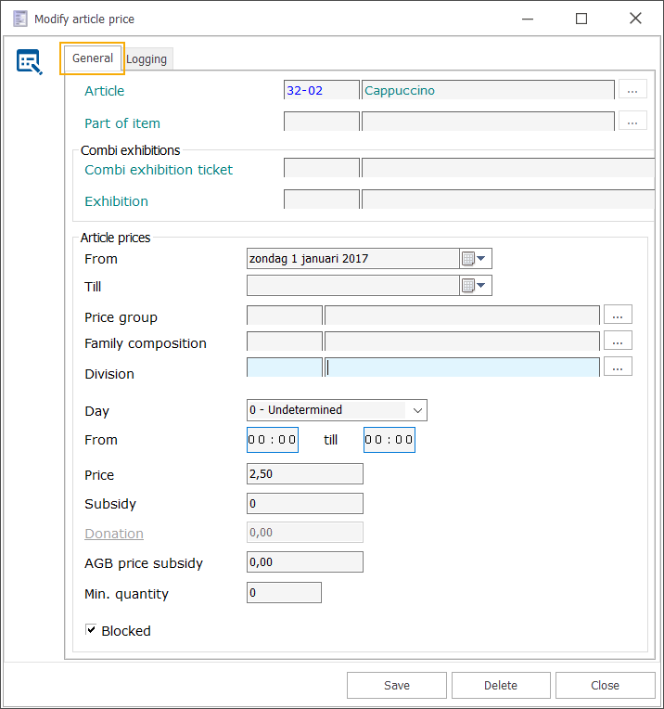
Task: Open the Division lookup button
Action: click(x=618, y=367)
